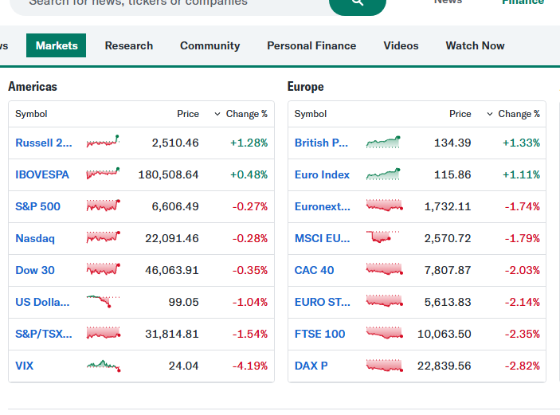This screenshot has height=415, width=560.
Task: Open the Euronext... index link
Action: [x=323, y=206]
